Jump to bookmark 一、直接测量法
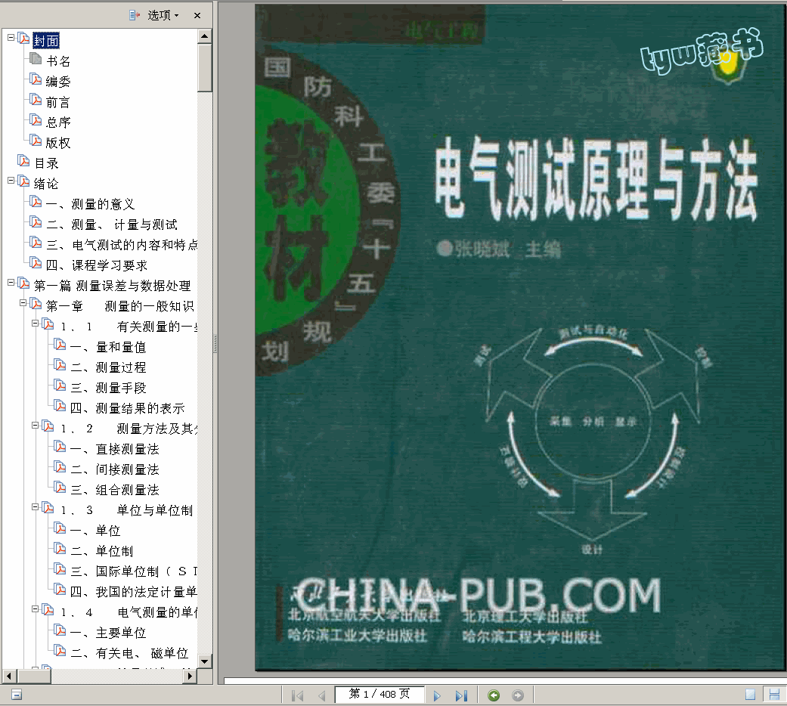The width and height of the screenshot is (787, 706). click(x=114, y=449)
